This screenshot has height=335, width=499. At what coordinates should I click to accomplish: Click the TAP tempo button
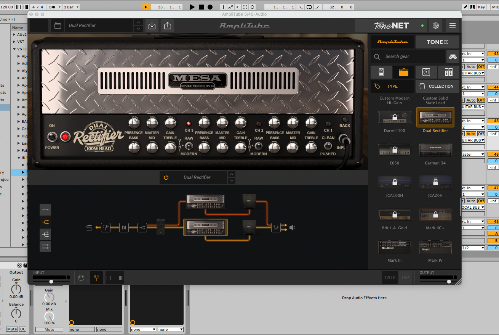click(405, 277)
